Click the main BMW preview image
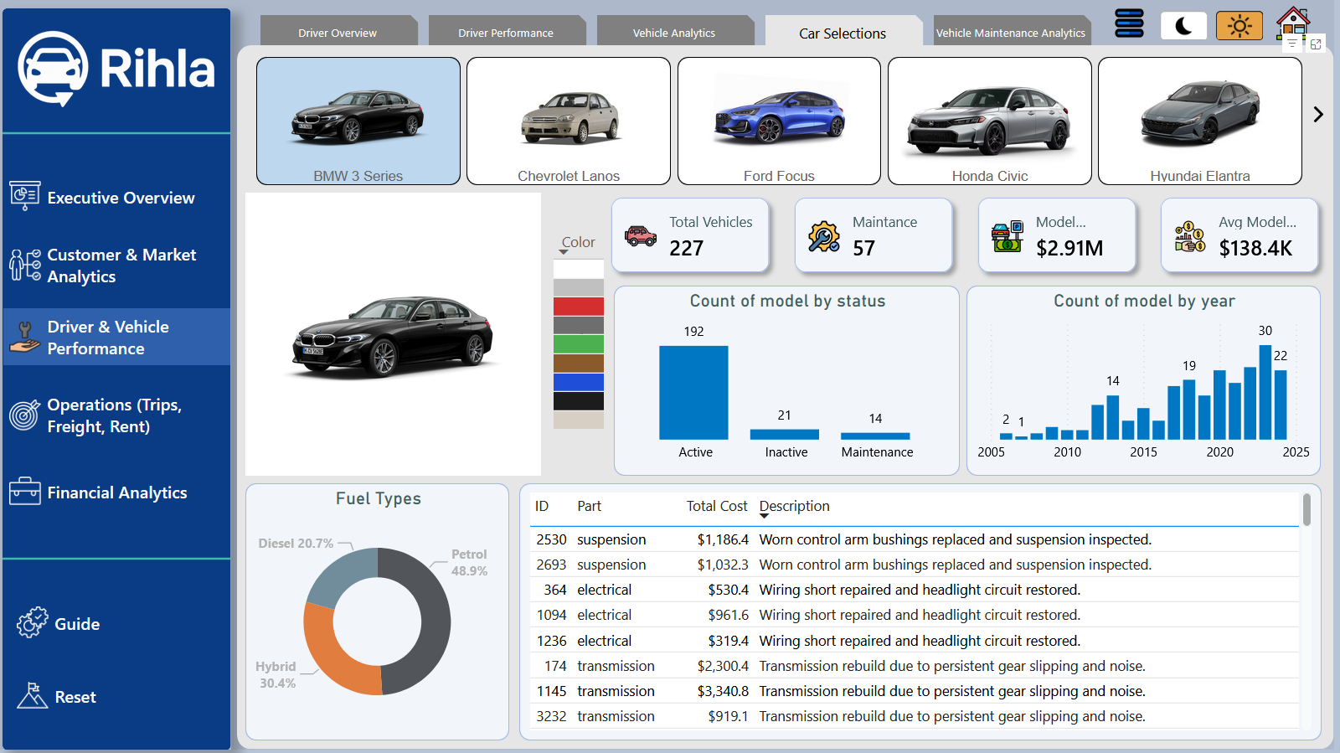Viewport: 1340px width, 753px height. [393, 334]
